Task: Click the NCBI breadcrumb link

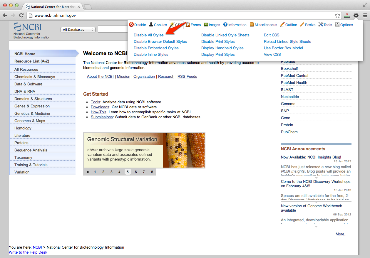Action: point(37,247)
